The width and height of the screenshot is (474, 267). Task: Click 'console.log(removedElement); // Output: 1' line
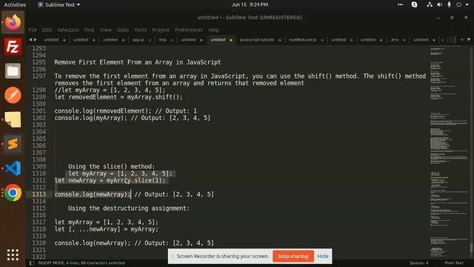(125, 111)
